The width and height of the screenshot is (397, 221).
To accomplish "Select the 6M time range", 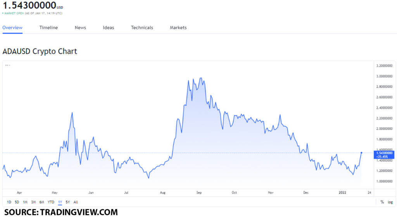I will [x=42, y=202].
